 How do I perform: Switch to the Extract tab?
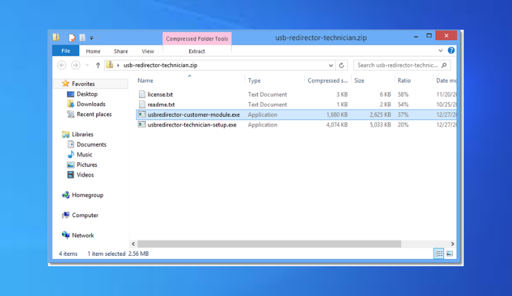197,51
